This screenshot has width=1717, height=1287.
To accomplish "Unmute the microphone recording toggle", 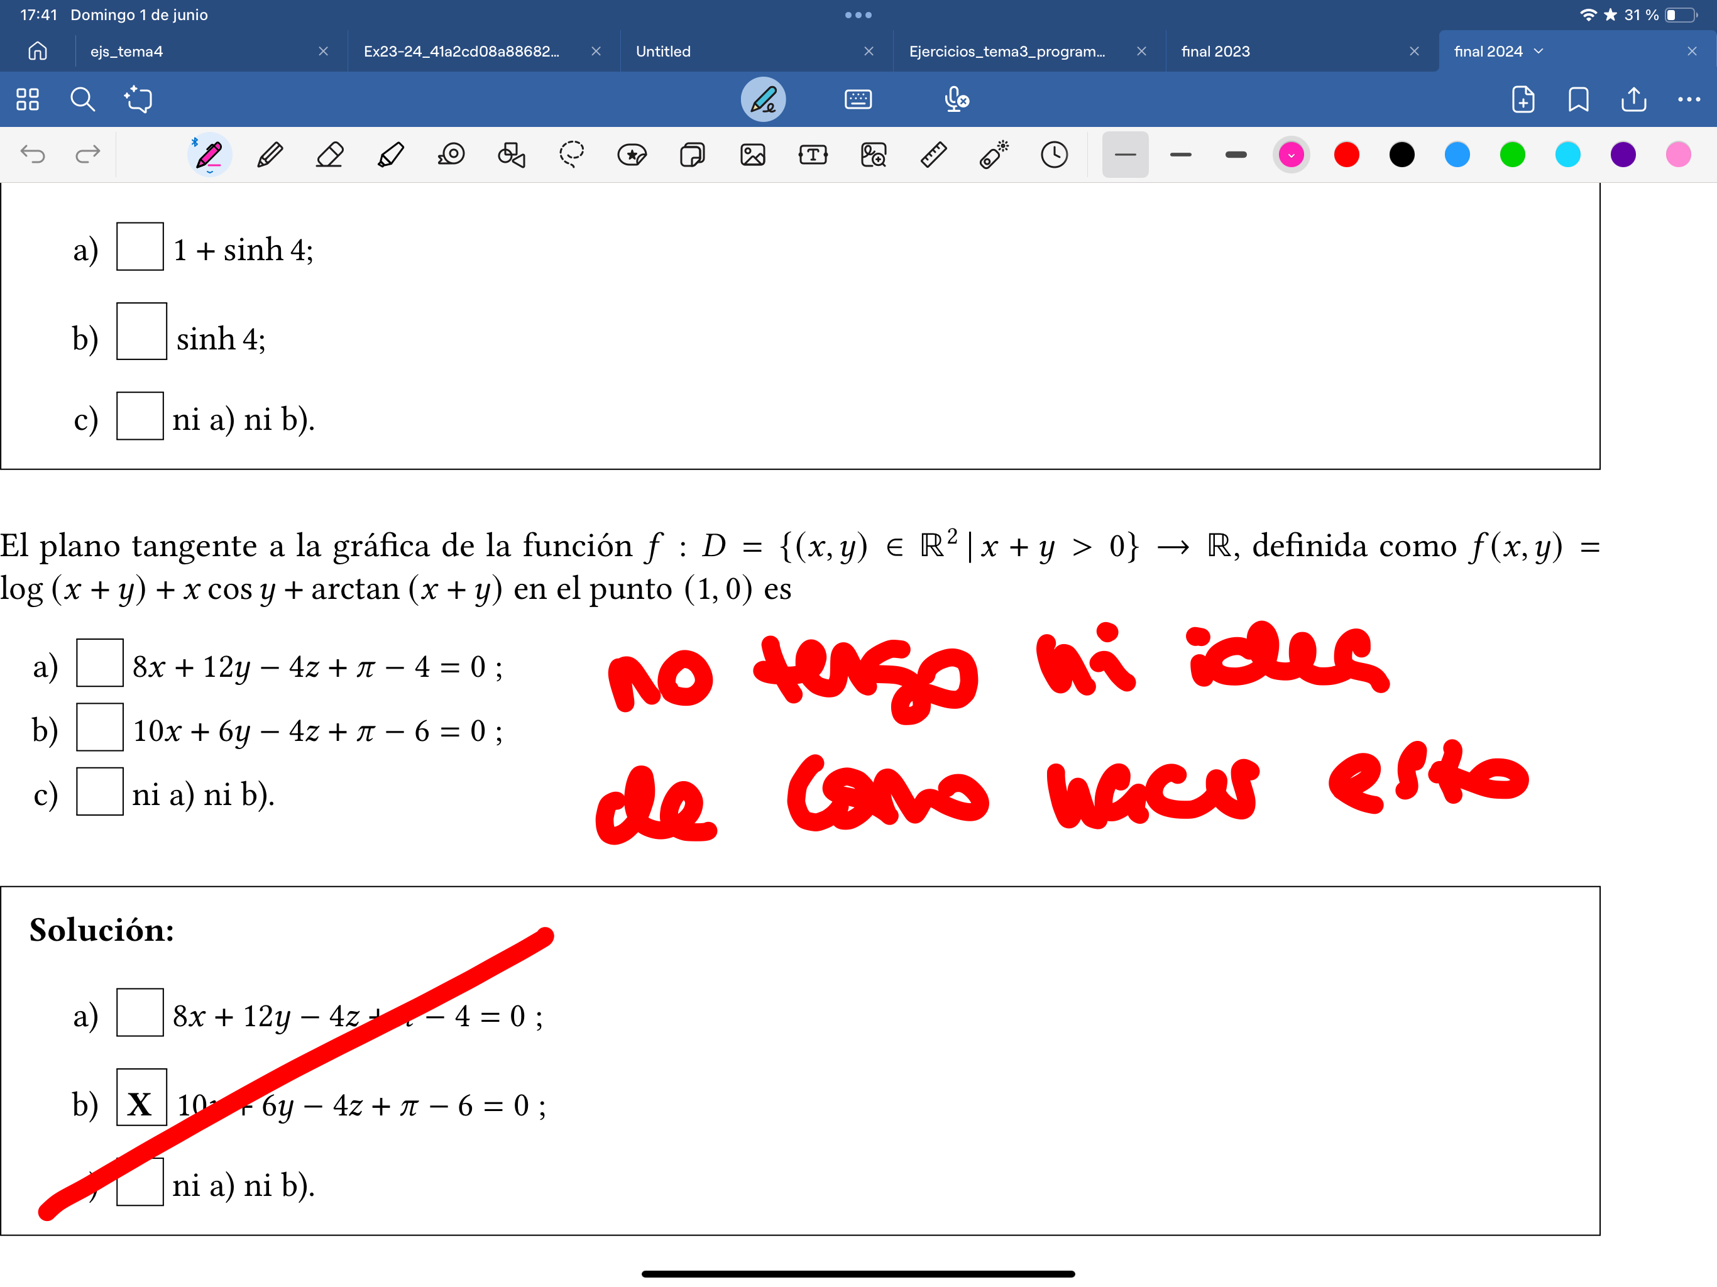I will 957,99.
